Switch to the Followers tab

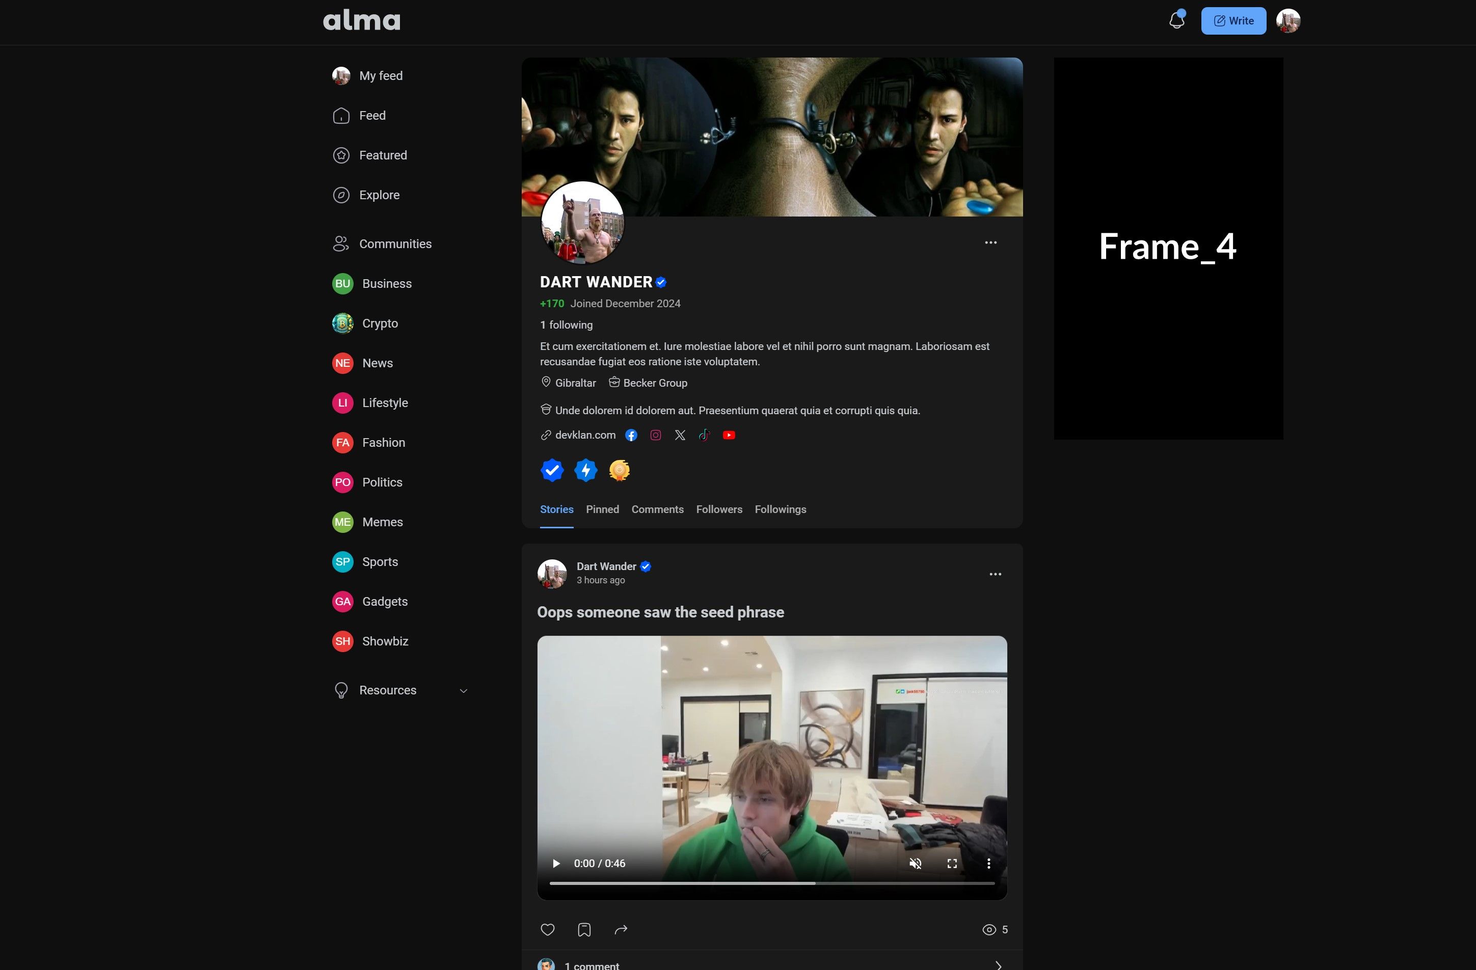pos(719,509)
